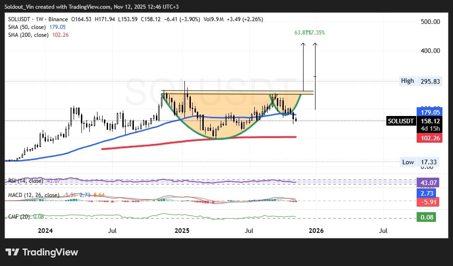Select the SMA (200, close) indicator label

tap(30, 35)
